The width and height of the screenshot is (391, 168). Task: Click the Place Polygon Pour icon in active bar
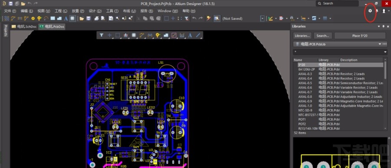pos(166,35)
